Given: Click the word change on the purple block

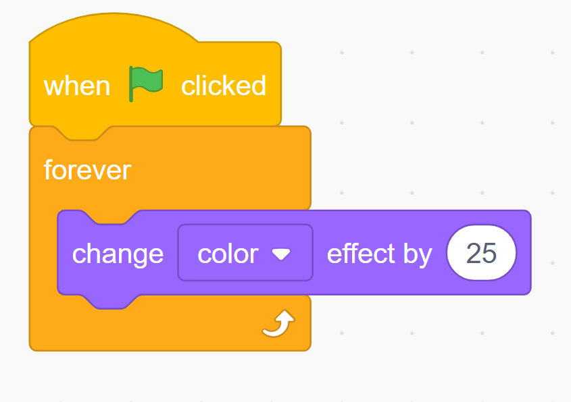Looking at the screenshot, I should [118, 253].
